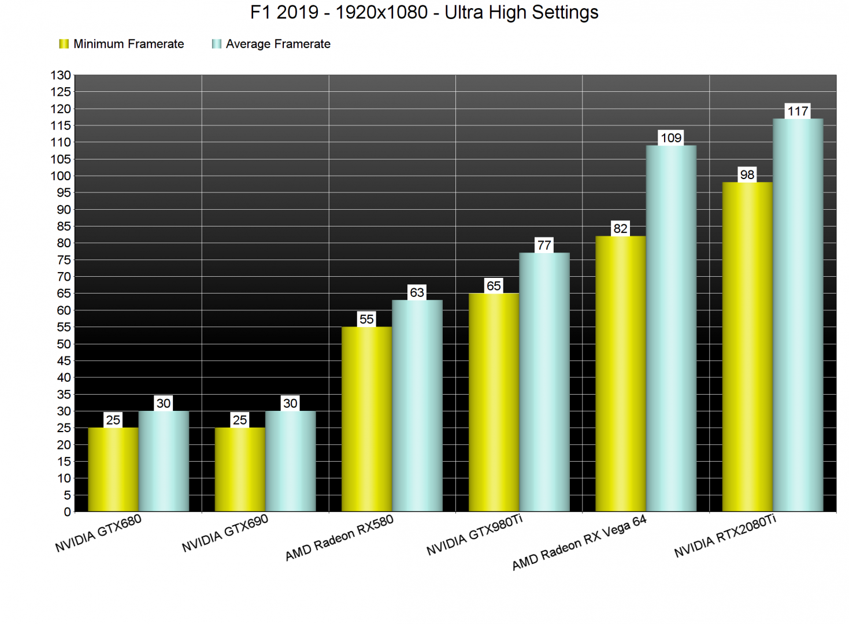The height and width of the screenshot is (624, 849).
Task: Click the chart title F1 2019
Action: [x=424, y=12]
